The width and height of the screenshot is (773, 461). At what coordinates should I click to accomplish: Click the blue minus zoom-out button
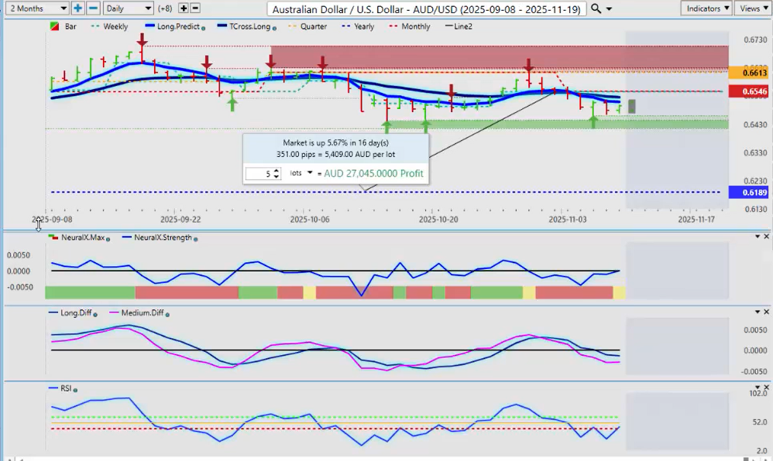pyautogui.click(x=93, y=9)
